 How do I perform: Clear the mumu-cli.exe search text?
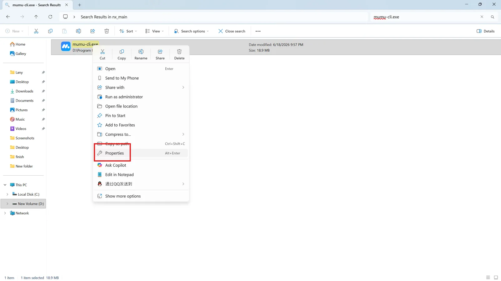coord(482,17)
